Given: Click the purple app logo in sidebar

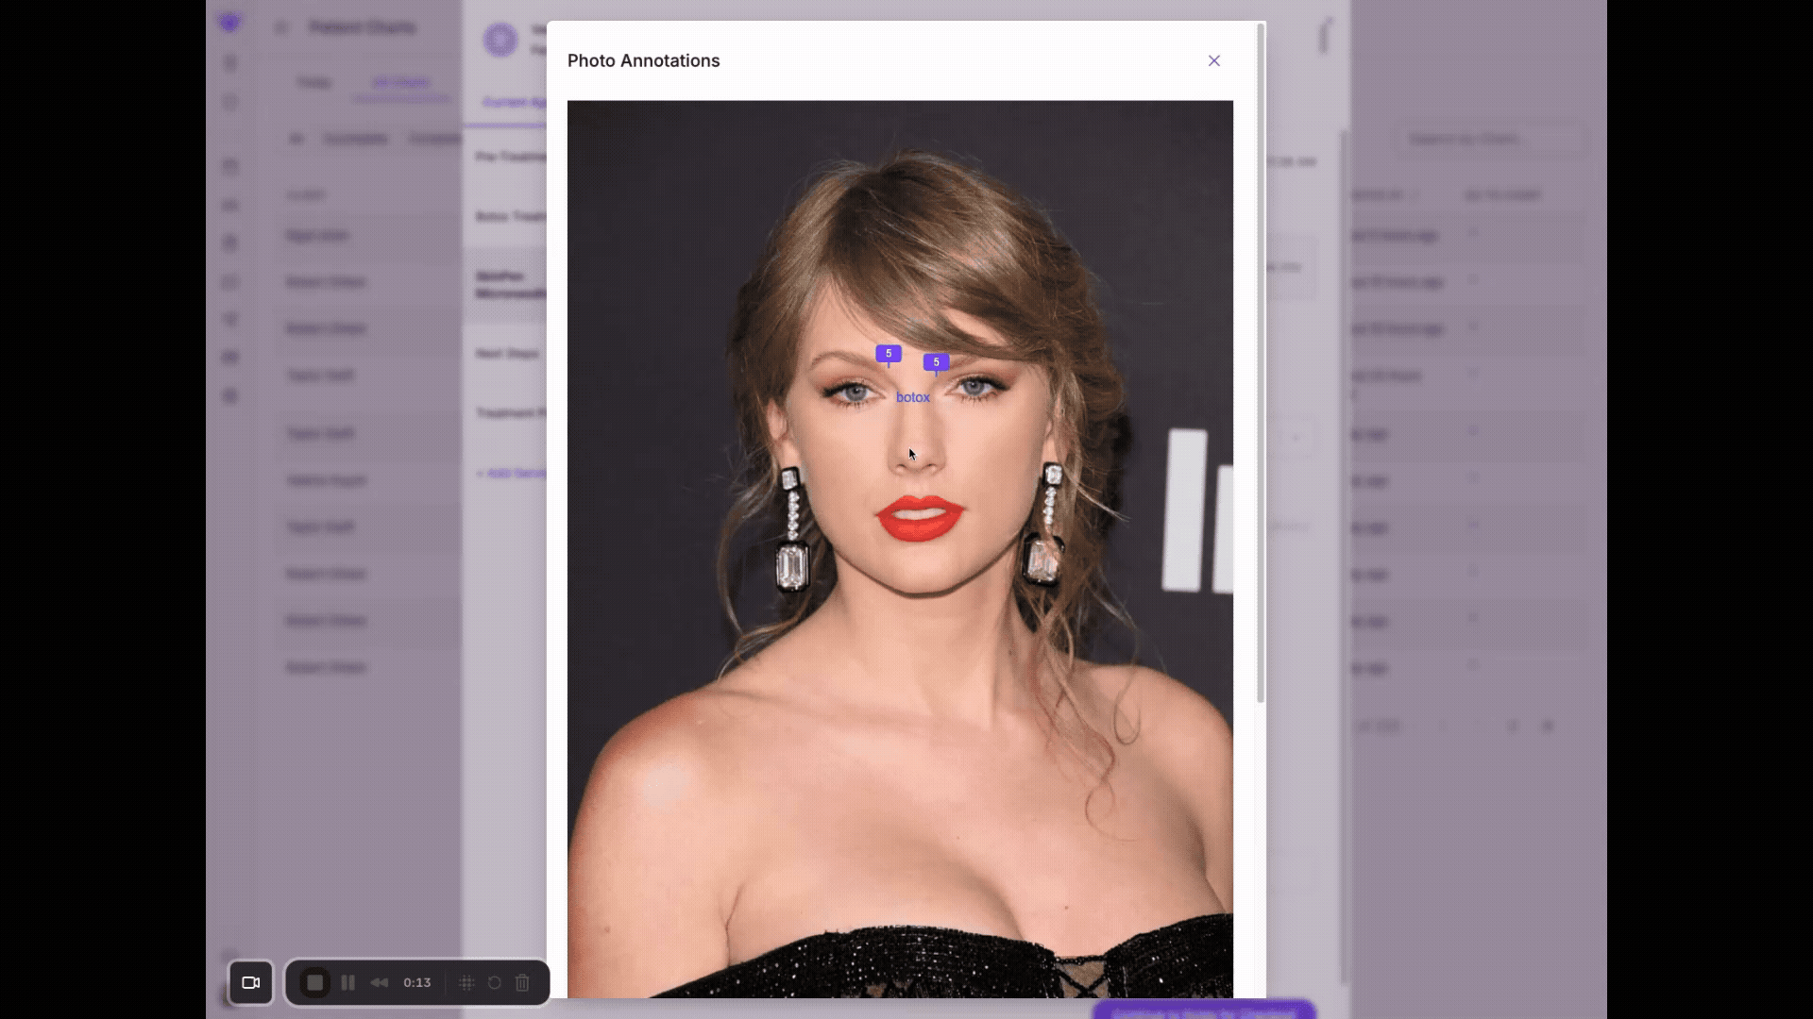Looking at the screenshot, I should (x=229, y=23).
